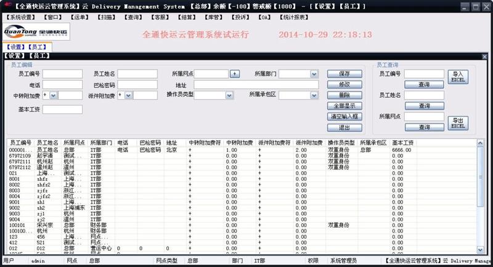Focus the 地址 input field

coord(256,84)
